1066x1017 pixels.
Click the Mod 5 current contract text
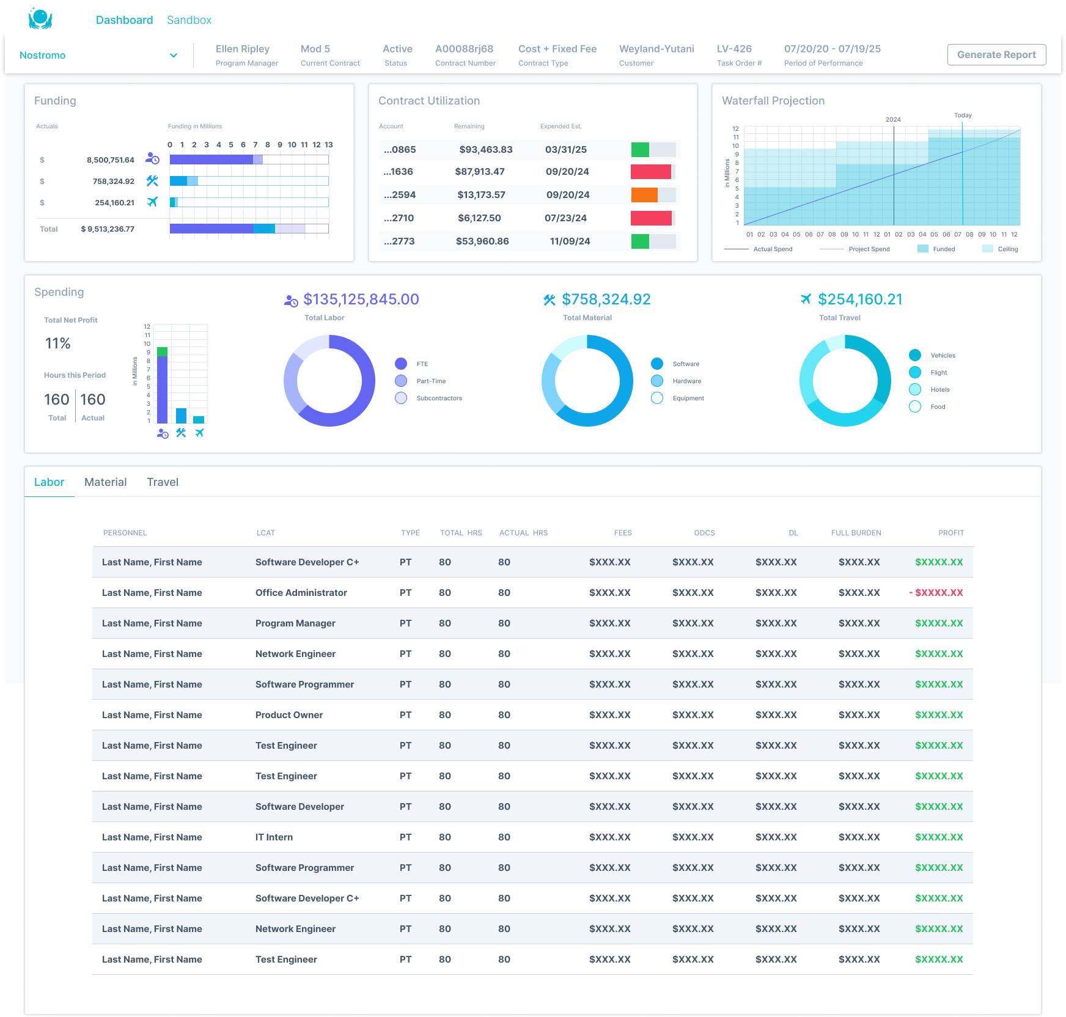315,49
